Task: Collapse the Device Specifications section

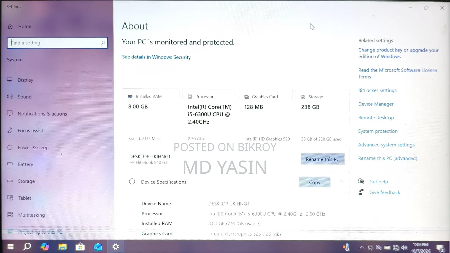Action: [341, 182]
